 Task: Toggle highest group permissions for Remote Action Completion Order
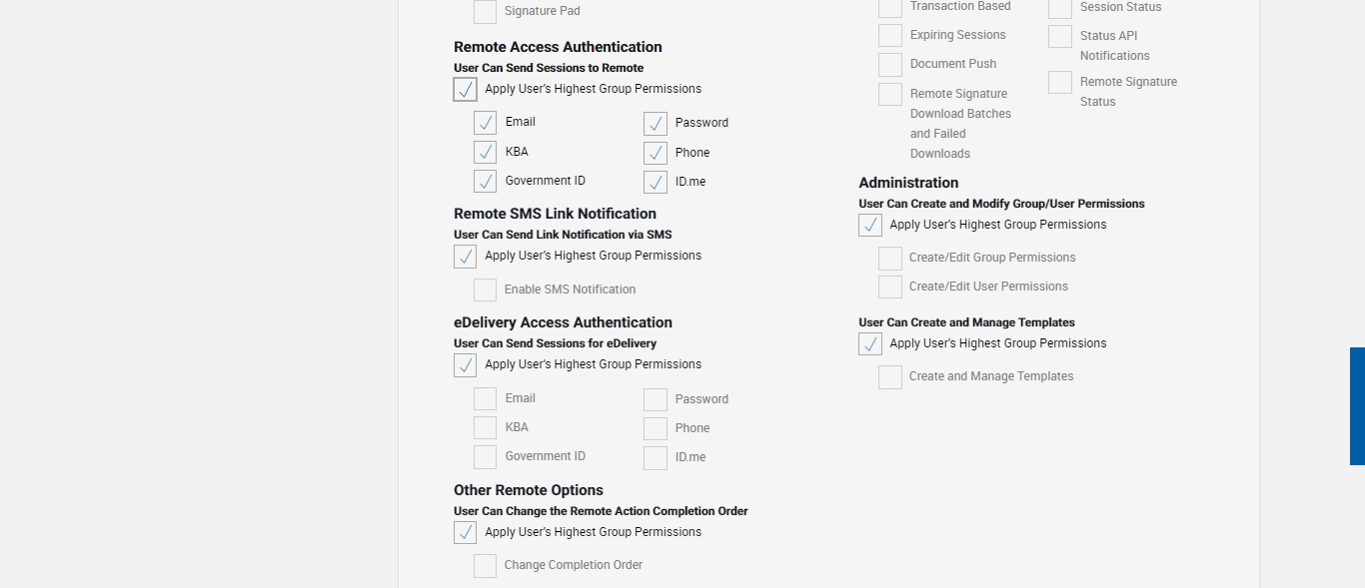click(466, 533)
